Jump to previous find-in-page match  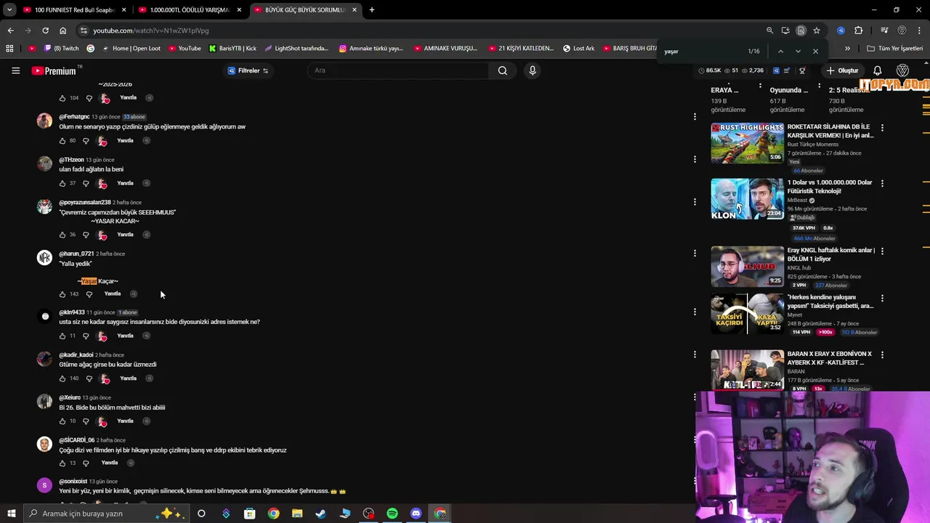(780, 52)
